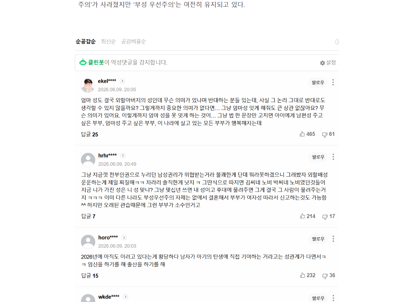Image resolution: width=403 pixels, height=302 pixels.
Task: Open 클린봇 설정 gear settings
Action: point(328,63)
